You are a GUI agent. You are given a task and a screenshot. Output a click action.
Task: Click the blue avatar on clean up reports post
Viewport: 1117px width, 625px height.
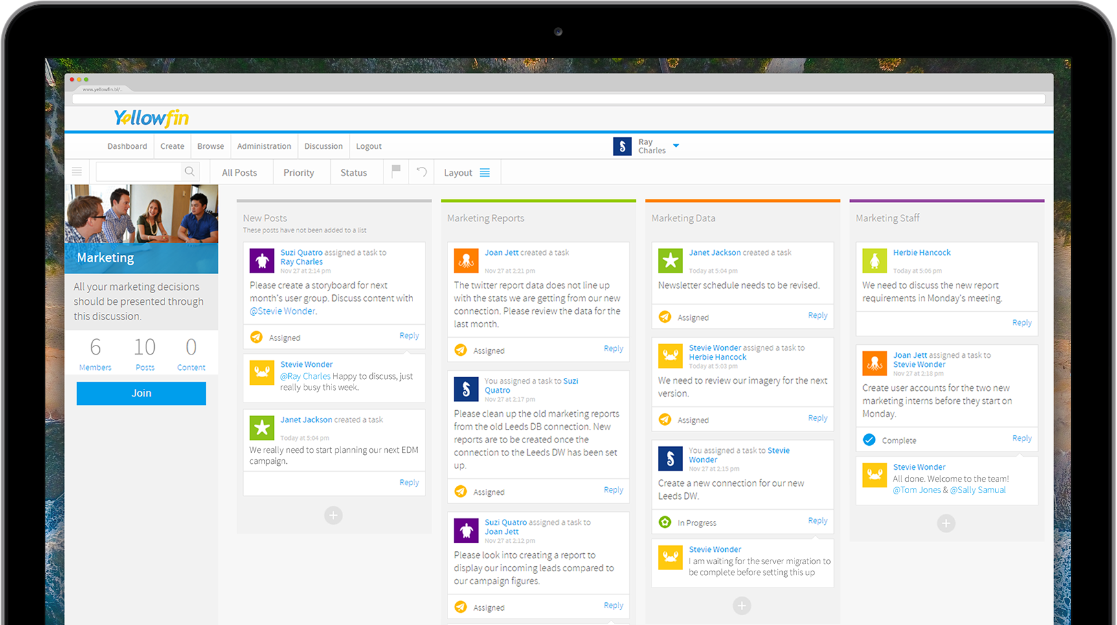(466, 389)
